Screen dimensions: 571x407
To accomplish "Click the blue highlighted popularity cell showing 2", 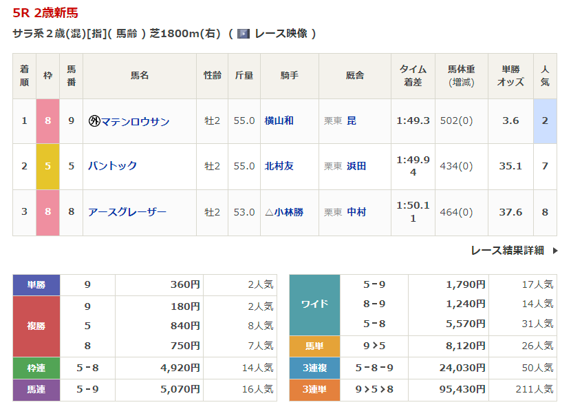I will click(545, 121).
